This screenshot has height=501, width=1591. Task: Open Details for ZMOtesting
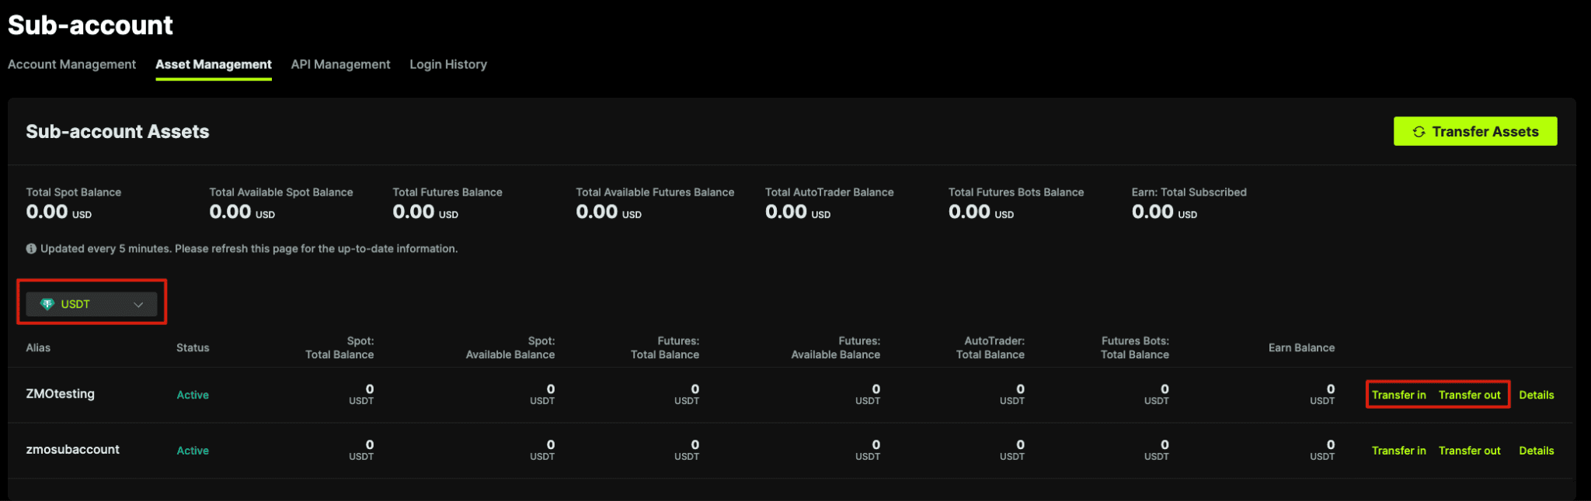(x=1537, y=395)
